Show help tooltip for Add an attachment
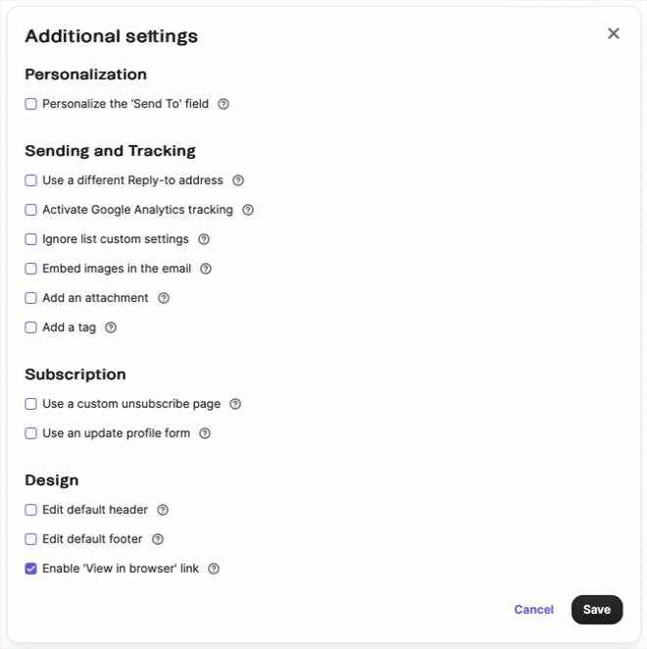The width and height of the screenshot is (647, 649). pos(164,298)
